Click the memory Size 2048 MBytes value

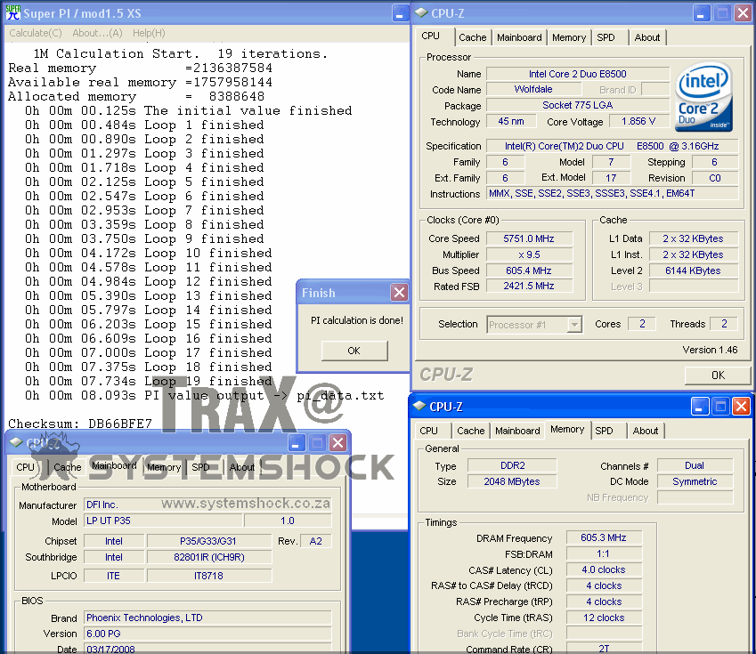[512, 481]
